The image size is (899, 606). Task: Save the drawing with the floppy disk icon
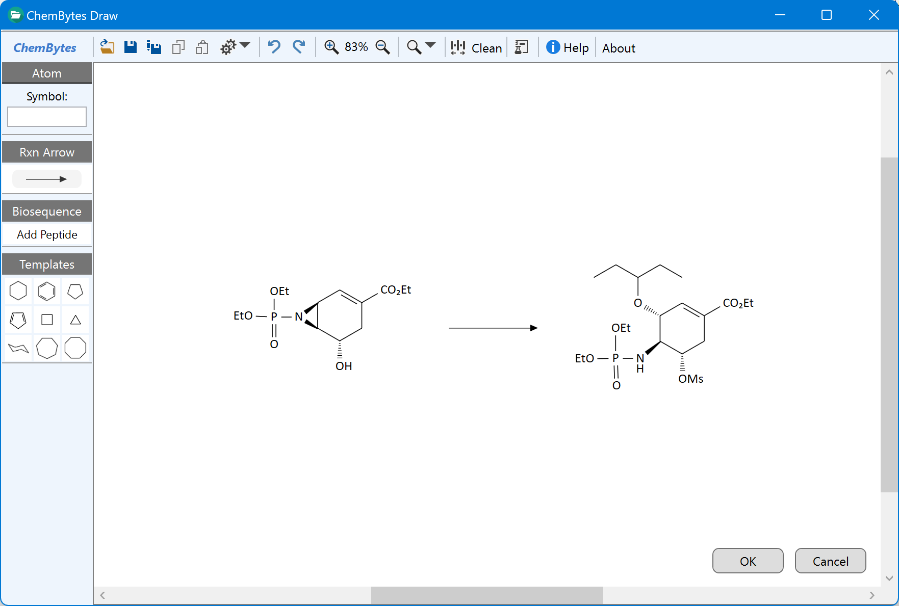point(131,47)
